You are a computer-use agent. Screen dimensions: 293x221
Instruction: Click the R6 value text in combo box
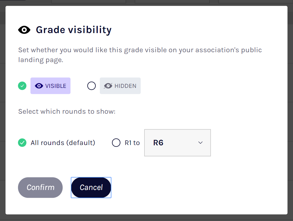tap(158, 143)
